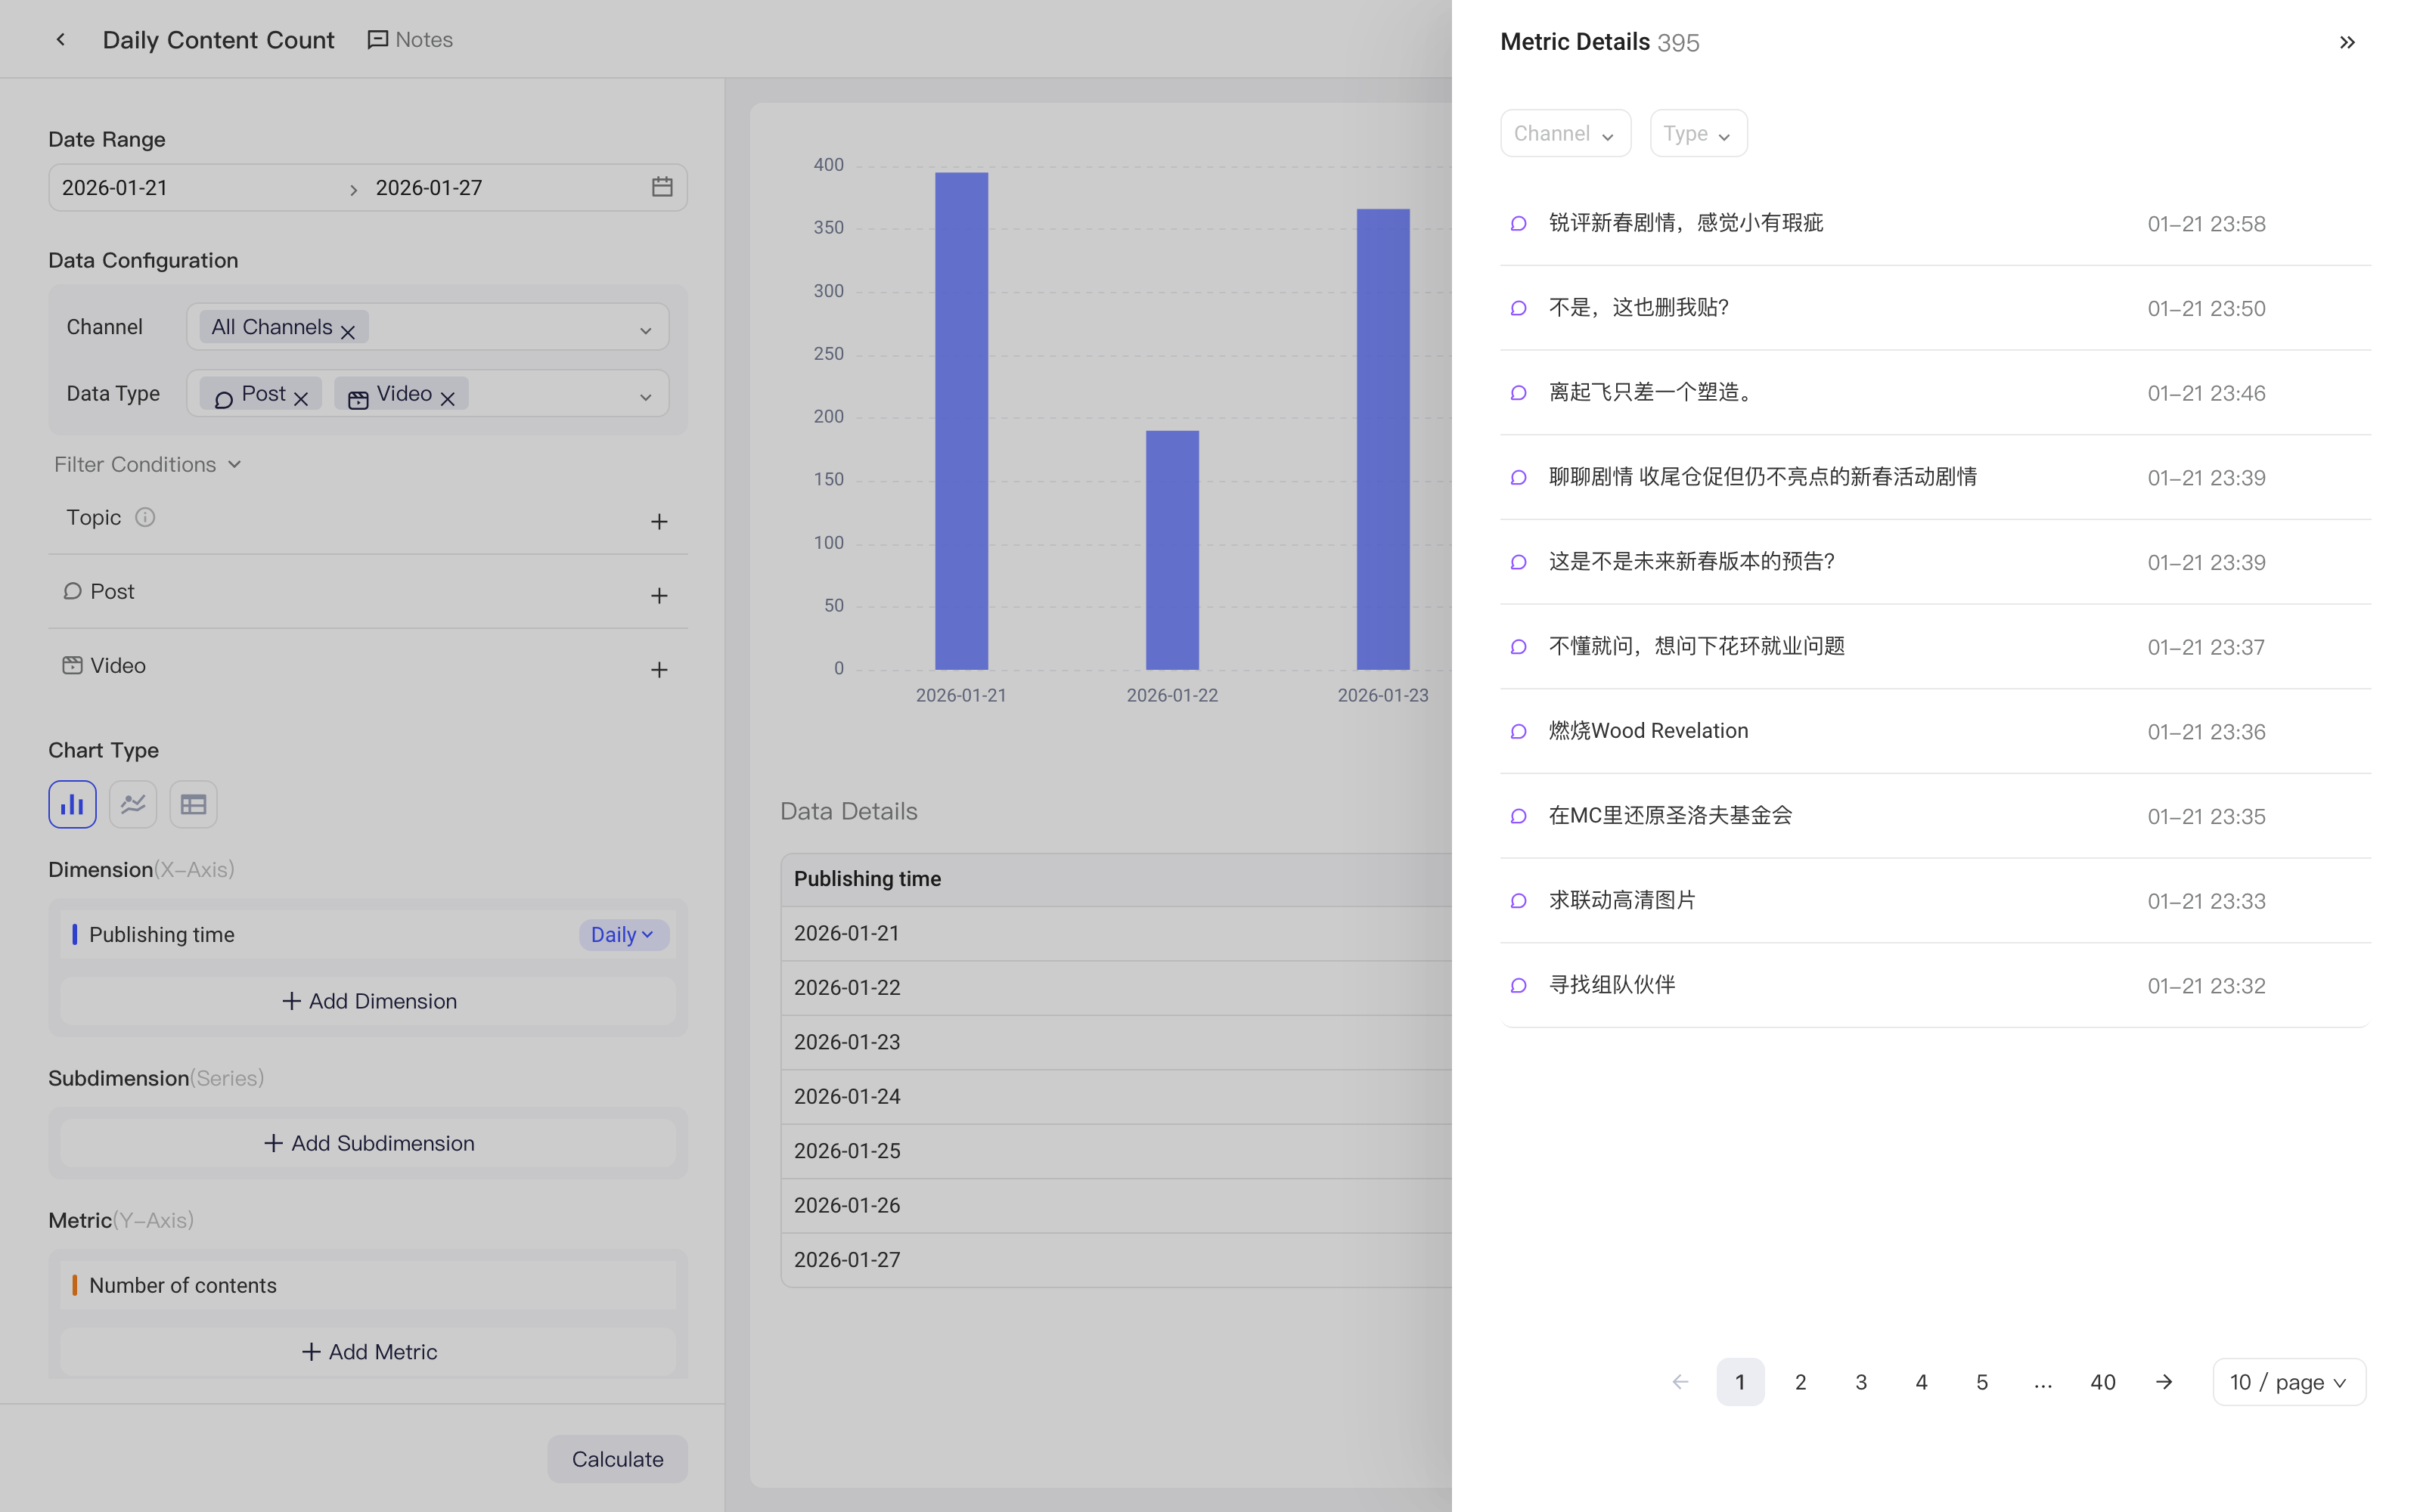This screenshot has width=2420, height=1512.
Task: Show the Topic info icon tooltip
Action: point(145,517)
